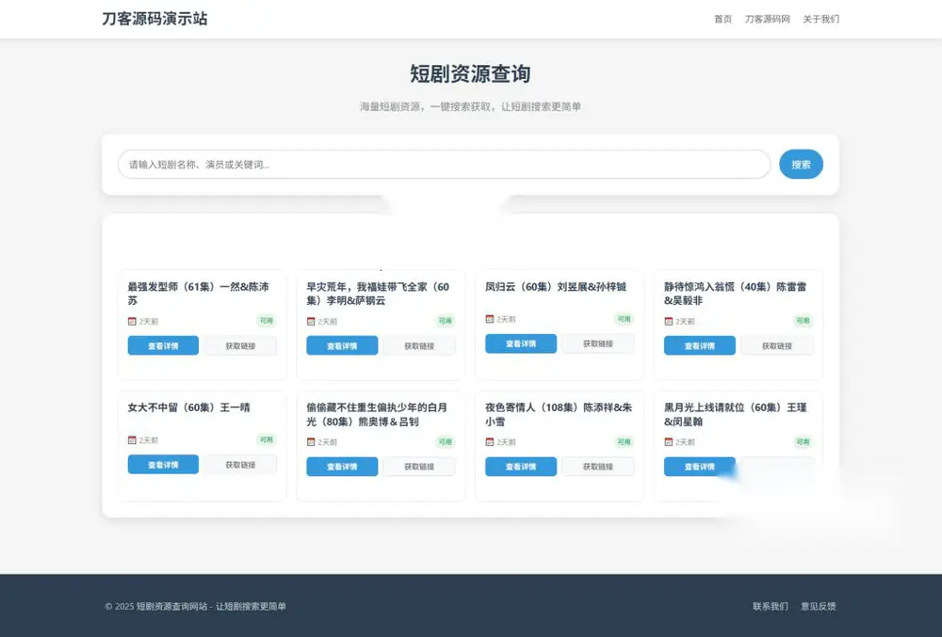The width and height of the screenshot is (942, 637).
Task: Click title 早灾荒年，我福娃带飞全家
Action: click(x=378, y=294)
